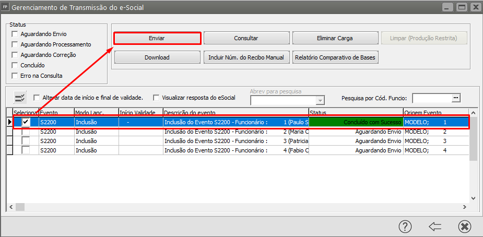Click horizontal scrollbar left arrow
Image resolution: width=483 pixels, height=237 pixels.
tap(11, 207)
